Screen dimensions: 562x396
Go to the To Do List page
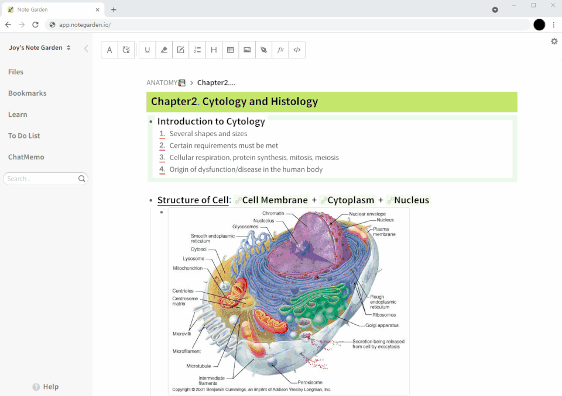pyautogui.click(x=24, y=136)
